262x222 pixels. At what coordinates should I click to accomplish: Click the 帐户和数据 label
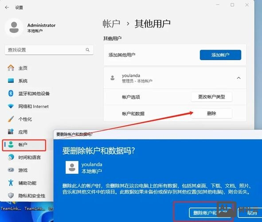tap(133, 114)
